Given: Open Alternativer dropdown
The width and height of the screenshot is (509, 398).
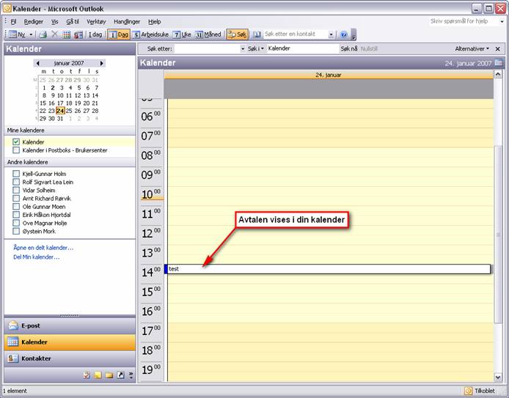Looking at the screenshot, I should [x=472, y=49].
